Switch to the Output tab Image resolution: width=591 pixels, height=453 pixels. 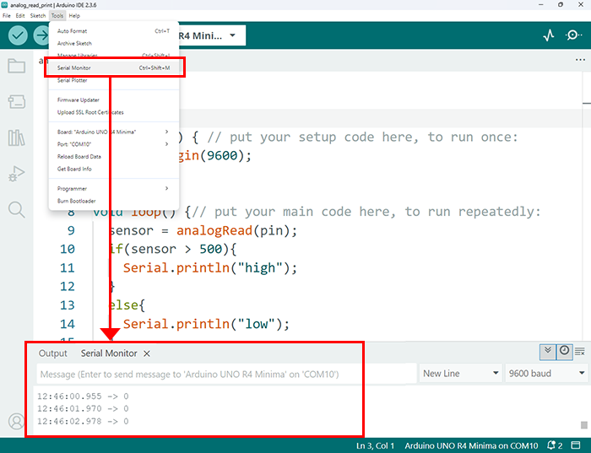(52, 353)
